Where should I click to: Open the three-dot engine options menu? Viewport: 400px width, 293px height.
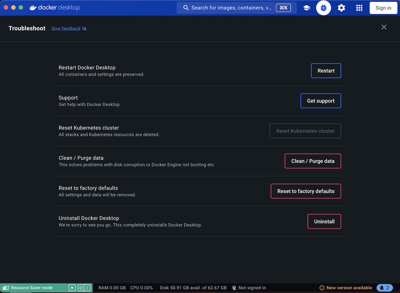coord(87,288)
